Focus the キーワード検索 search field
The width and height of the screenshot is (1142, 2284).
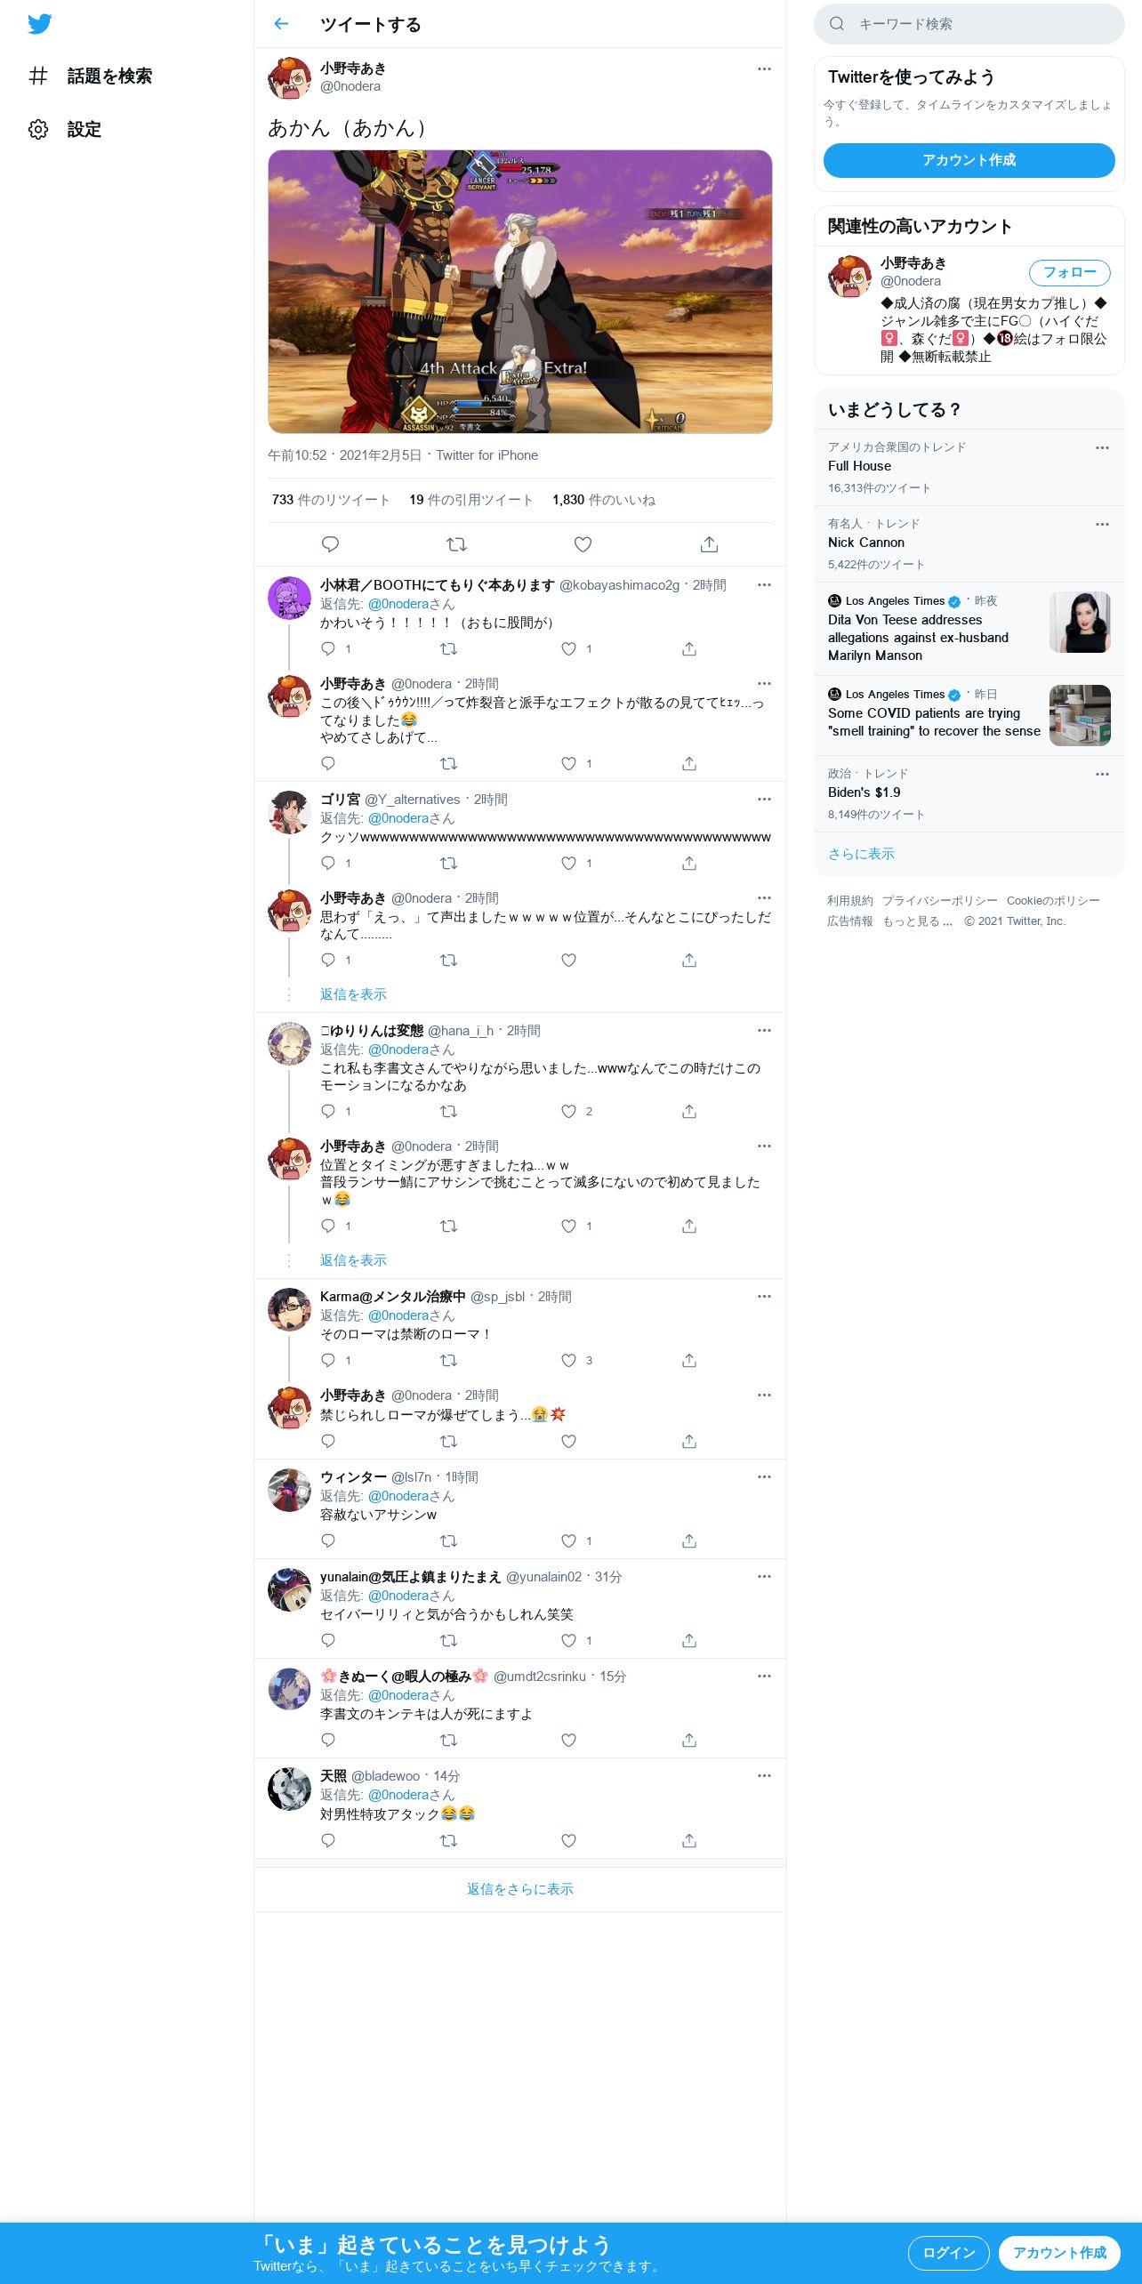click(969, 24)
